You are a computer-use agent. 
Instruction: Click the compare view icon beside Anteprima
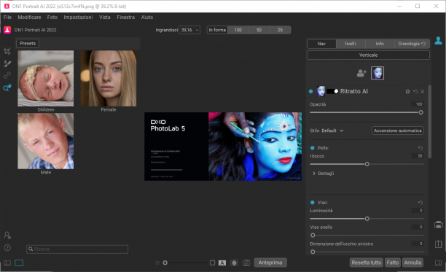click(x=246, y=263)
